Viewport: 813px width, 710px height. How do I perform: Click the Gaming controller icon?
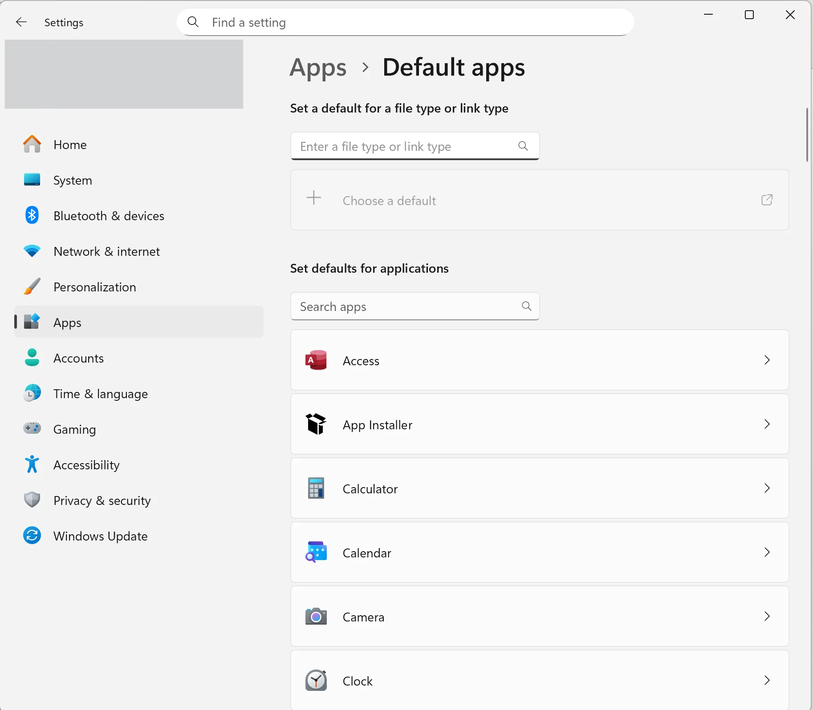coord(32,428)
